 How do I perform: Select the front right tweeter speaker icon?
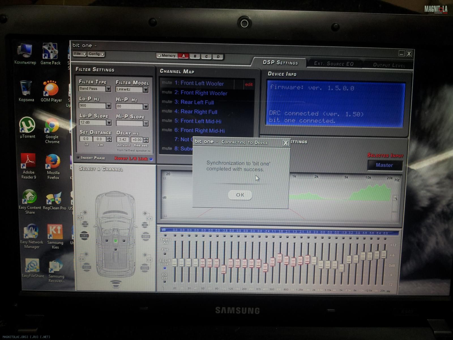coord(145,213)
